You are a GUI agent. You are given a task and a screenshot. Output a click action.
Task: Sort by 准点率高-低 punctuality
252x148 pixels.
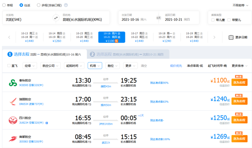tap(195, 66)
